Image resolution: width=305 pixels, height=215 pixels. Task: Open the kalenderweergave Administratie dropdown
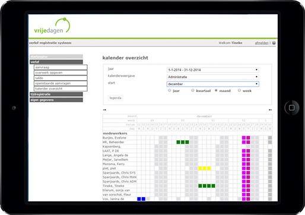pos(213,77)
